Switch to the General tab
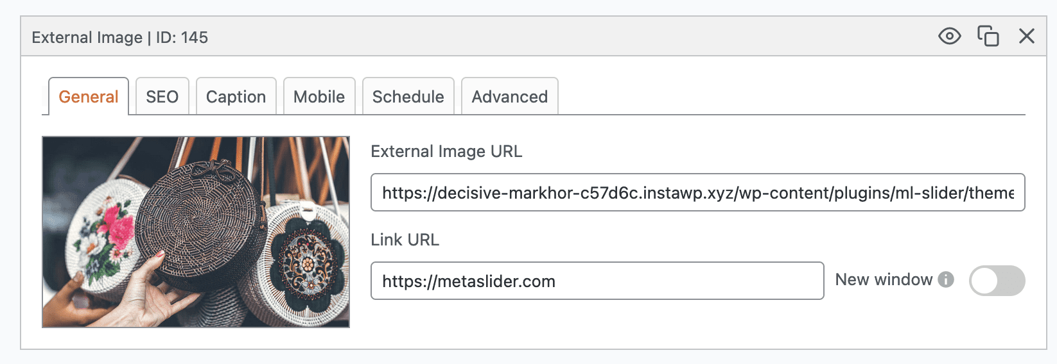Screen dimensions: 1057x364 pyautogui.click(x=89, y=97)
